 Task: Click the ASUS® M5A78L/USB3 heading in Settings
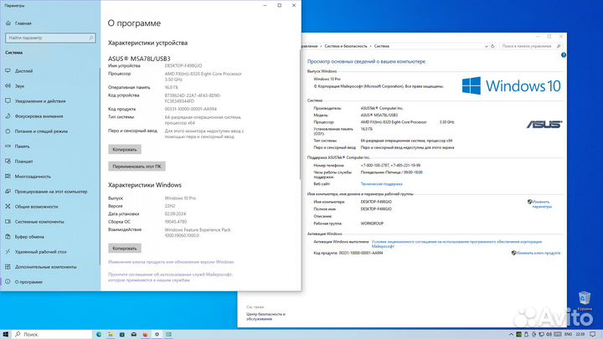coord(139,59)
